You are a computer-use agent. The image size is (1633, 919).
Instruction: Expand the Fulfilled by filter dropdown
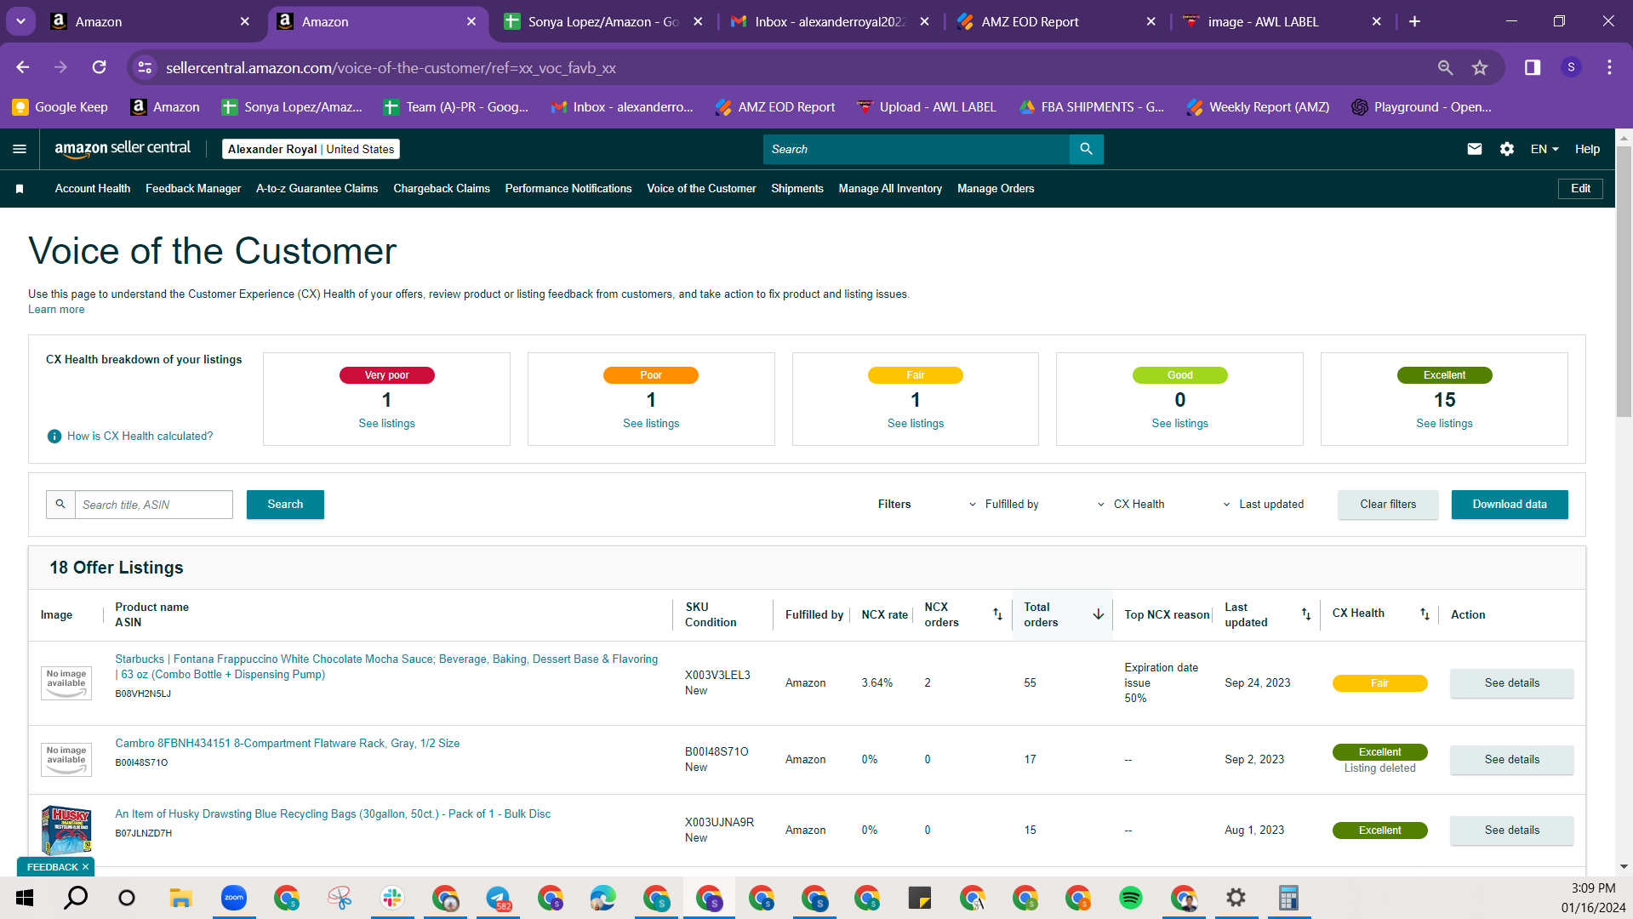(x=1004, y=505)
